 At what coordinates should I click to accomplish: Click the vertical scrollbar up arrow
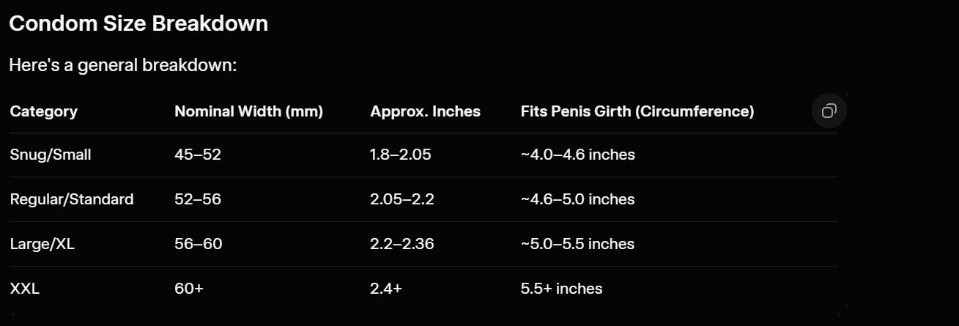pos(848,94)
